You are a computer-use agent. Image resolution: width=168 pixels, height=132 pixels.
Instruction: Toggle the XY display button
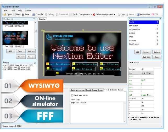(156, 14)
